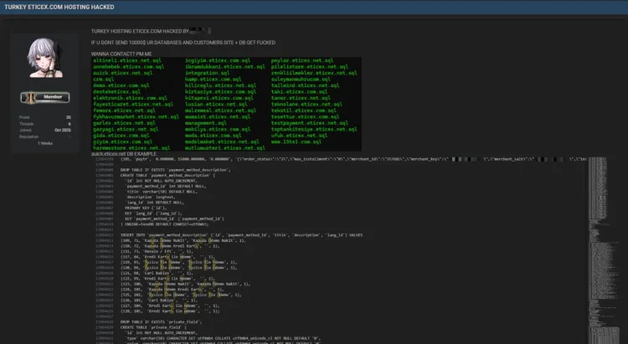Click the 'ENGINE=InnoDB DEFAULT CHARSET' line
This screenshot has width=628, height=344.
[x=165, y=224]
